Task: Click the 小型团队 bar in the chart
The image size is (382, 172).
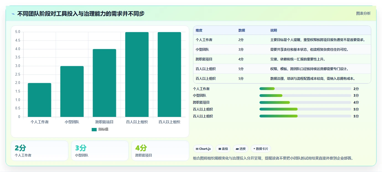Action: pyautogui.click(x=72, y=91)
